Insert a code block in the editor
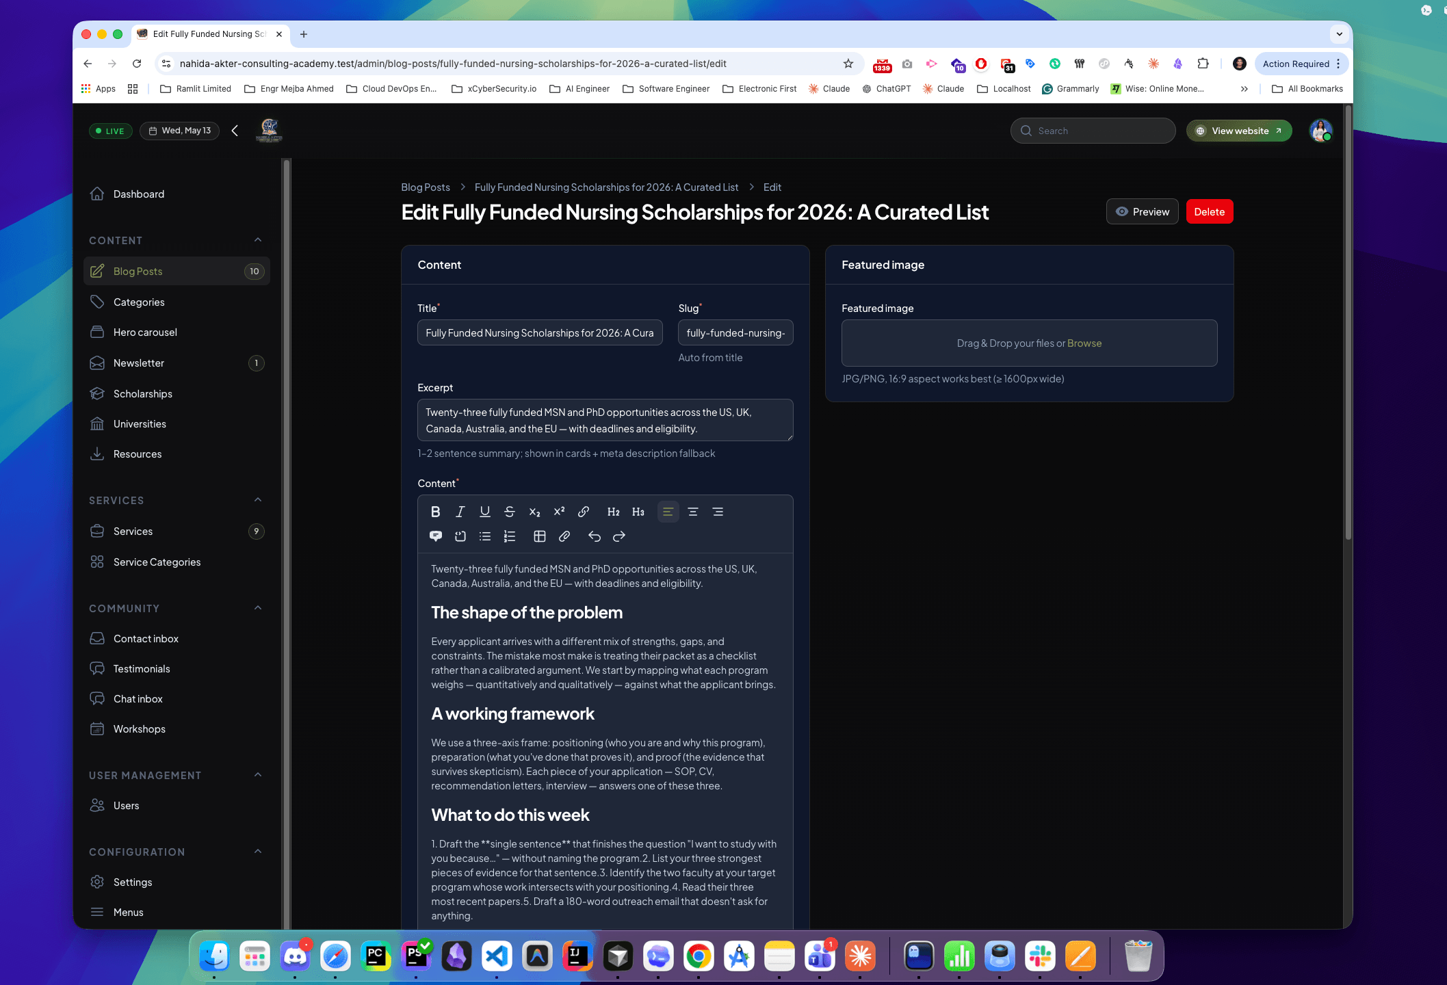 click(460, 536)
